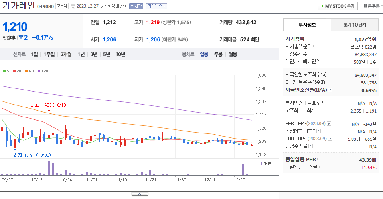Click help icon next to 배당수익률

(x=310, y=146)
